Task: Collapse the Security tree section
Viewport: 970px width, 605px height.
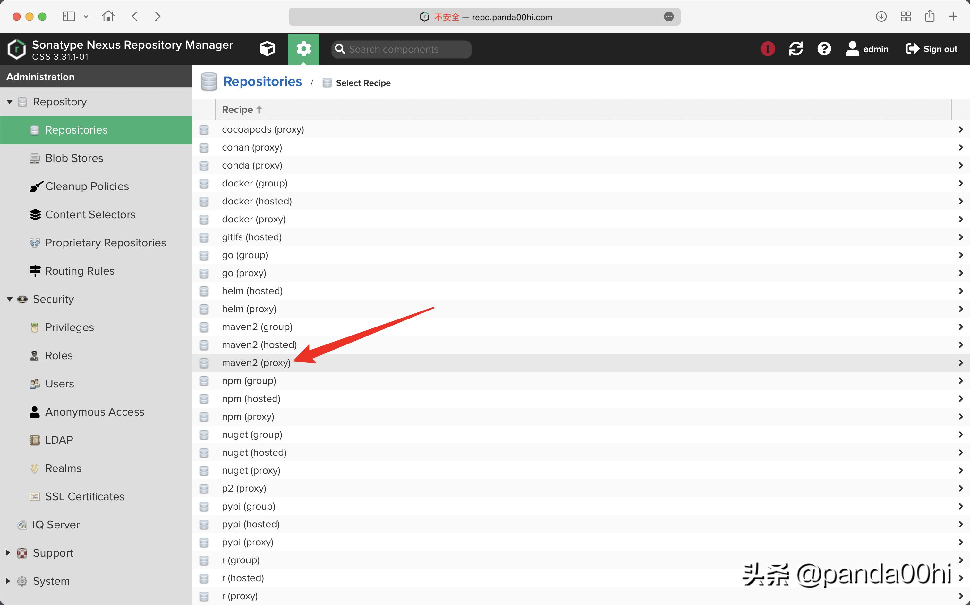Action: point(10,299)
